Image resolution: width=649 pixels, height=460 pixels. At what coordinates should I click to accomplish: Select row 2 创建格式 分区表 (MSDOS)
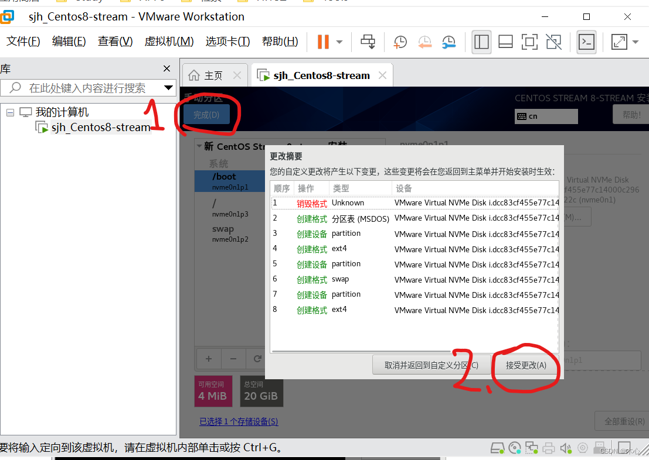[415, 218]
